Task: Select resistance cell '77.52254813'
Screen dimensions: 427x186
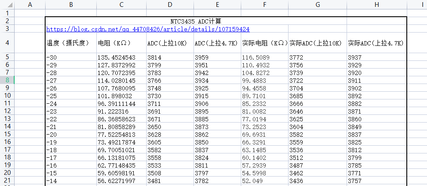Action: pyautogui.click(x=121, y=135)
